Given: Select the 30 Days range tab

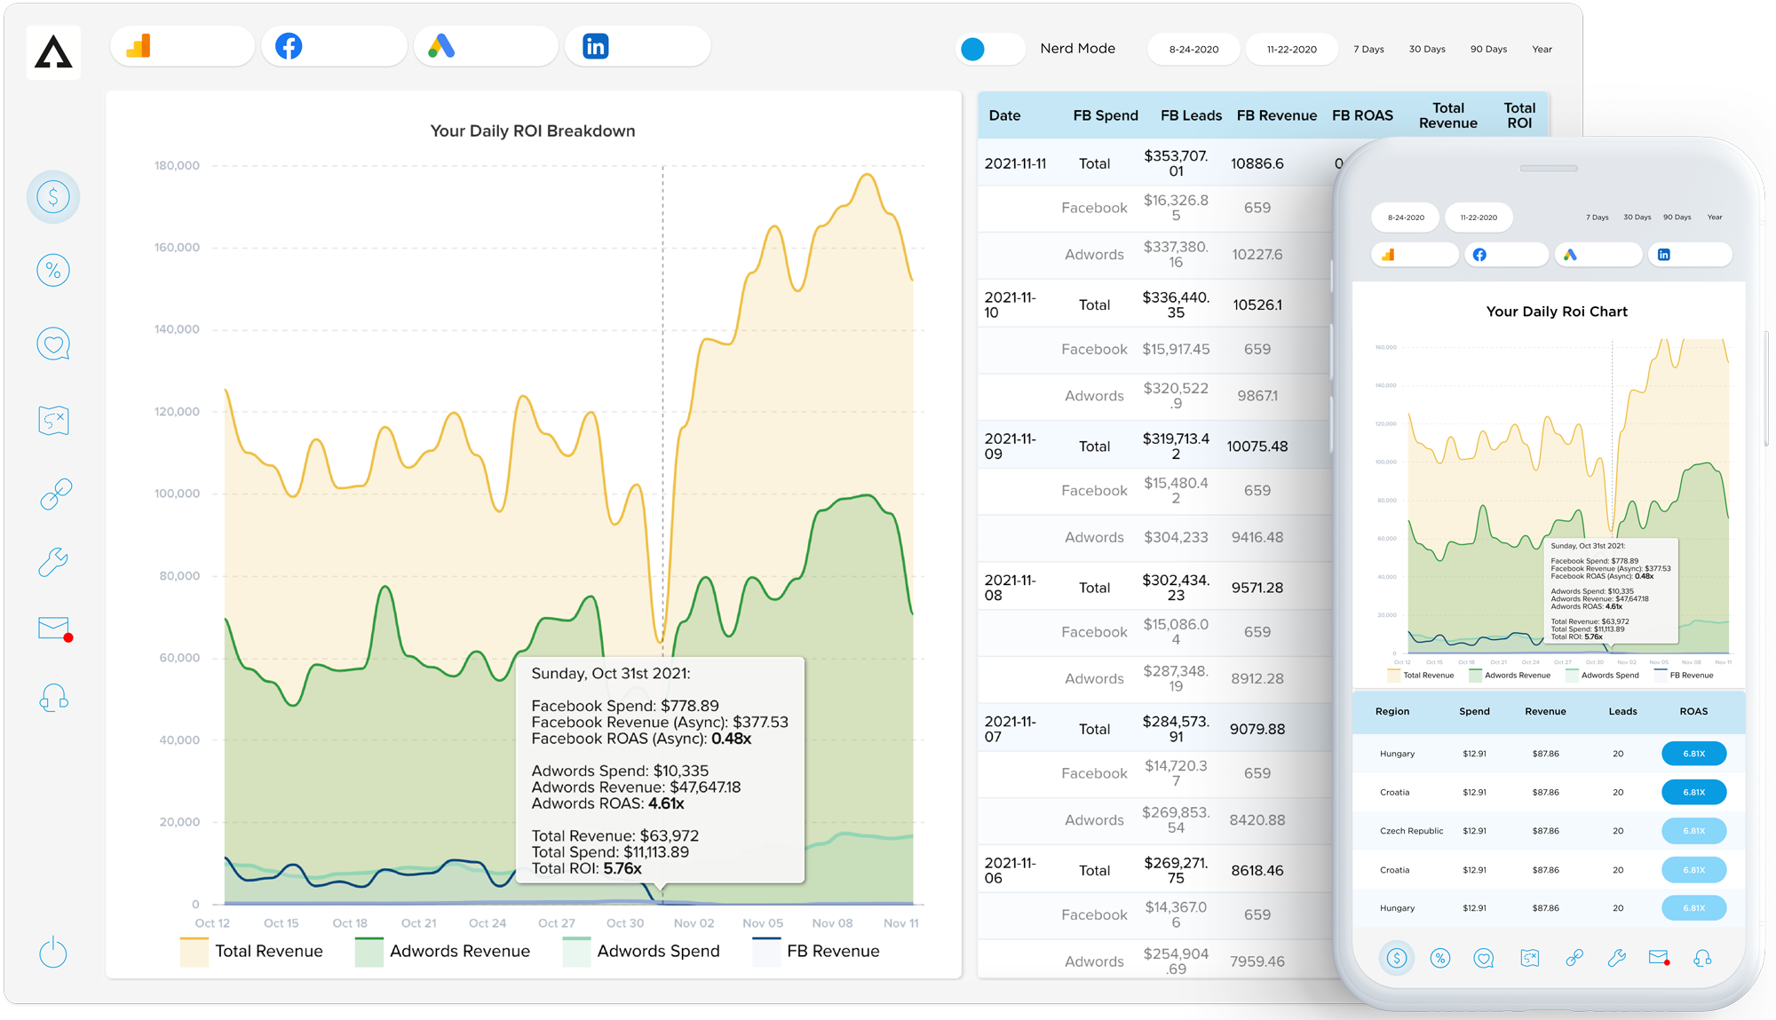Looking at the screenshot, I should point(1427,50).
